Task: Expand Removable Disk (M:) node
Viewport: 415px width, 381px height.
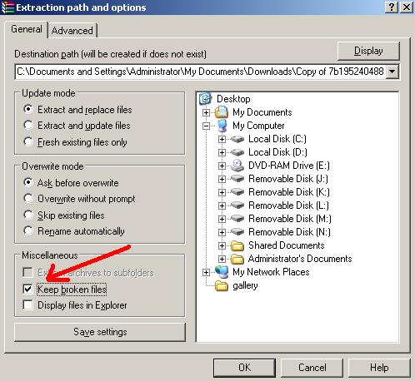Action: [x=222, y=219]
